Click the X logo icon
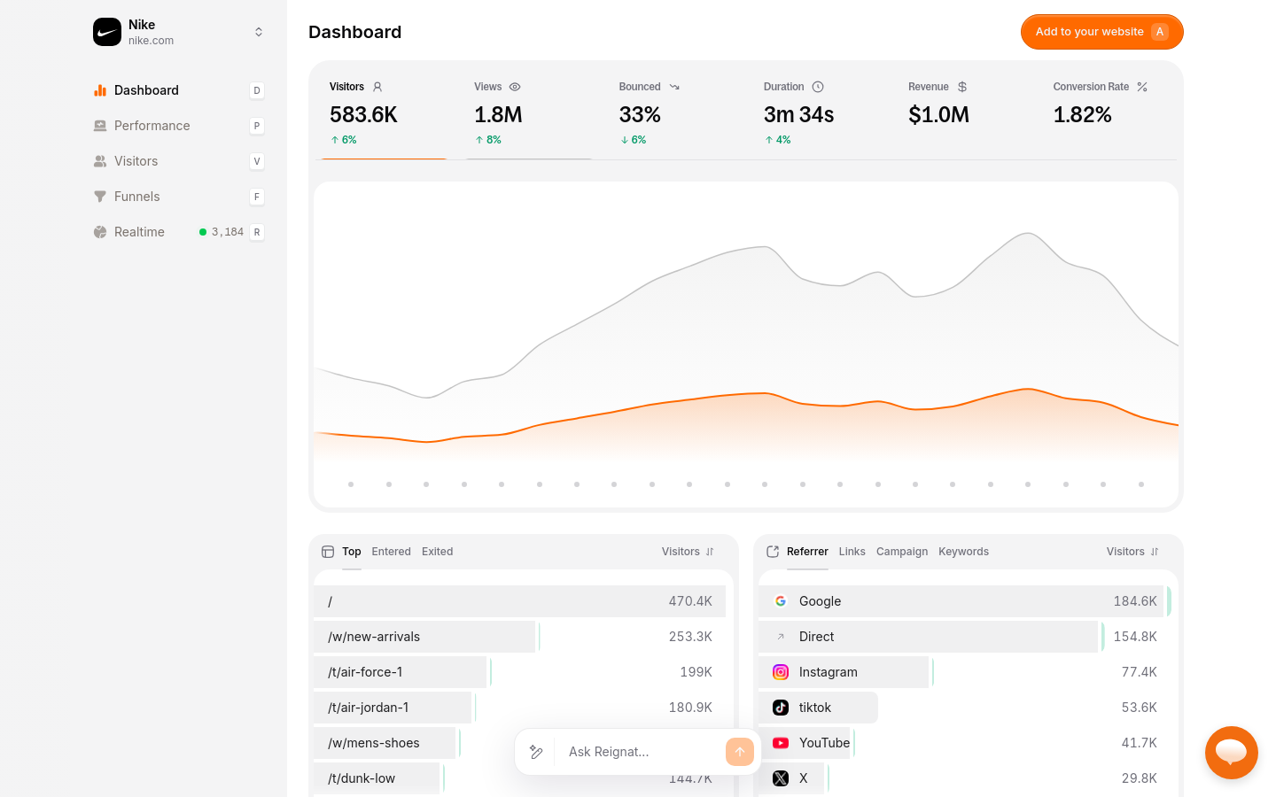 coord(781,778)
